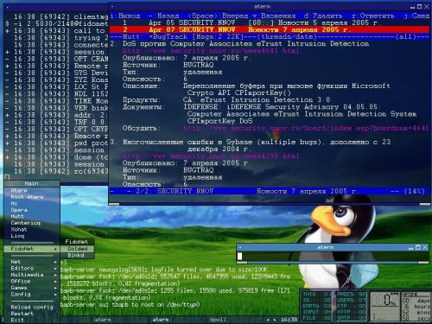The image size is (432, 324).
Task: Select Binkd in the FidoNet submenu
Action: pos(76,256)
